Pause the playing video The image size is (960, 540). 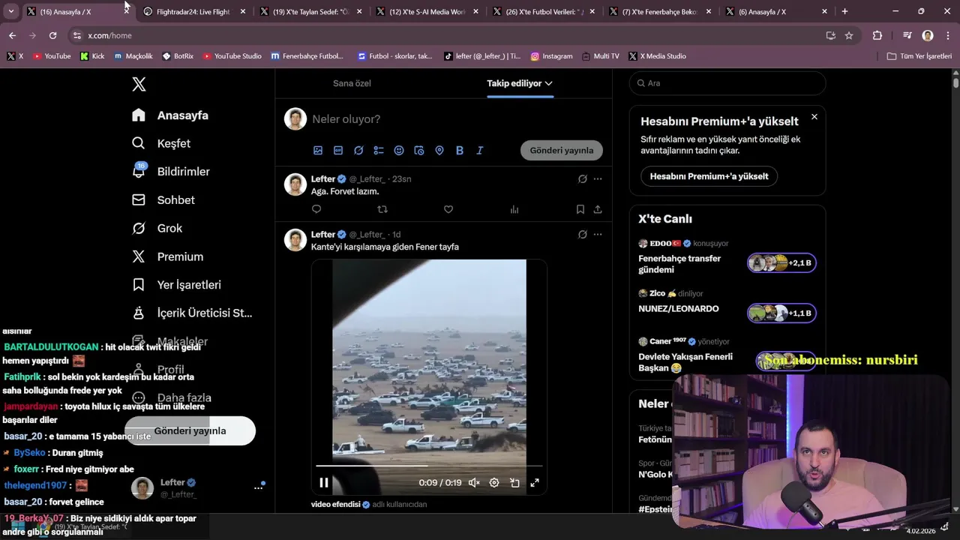(324, 483)
